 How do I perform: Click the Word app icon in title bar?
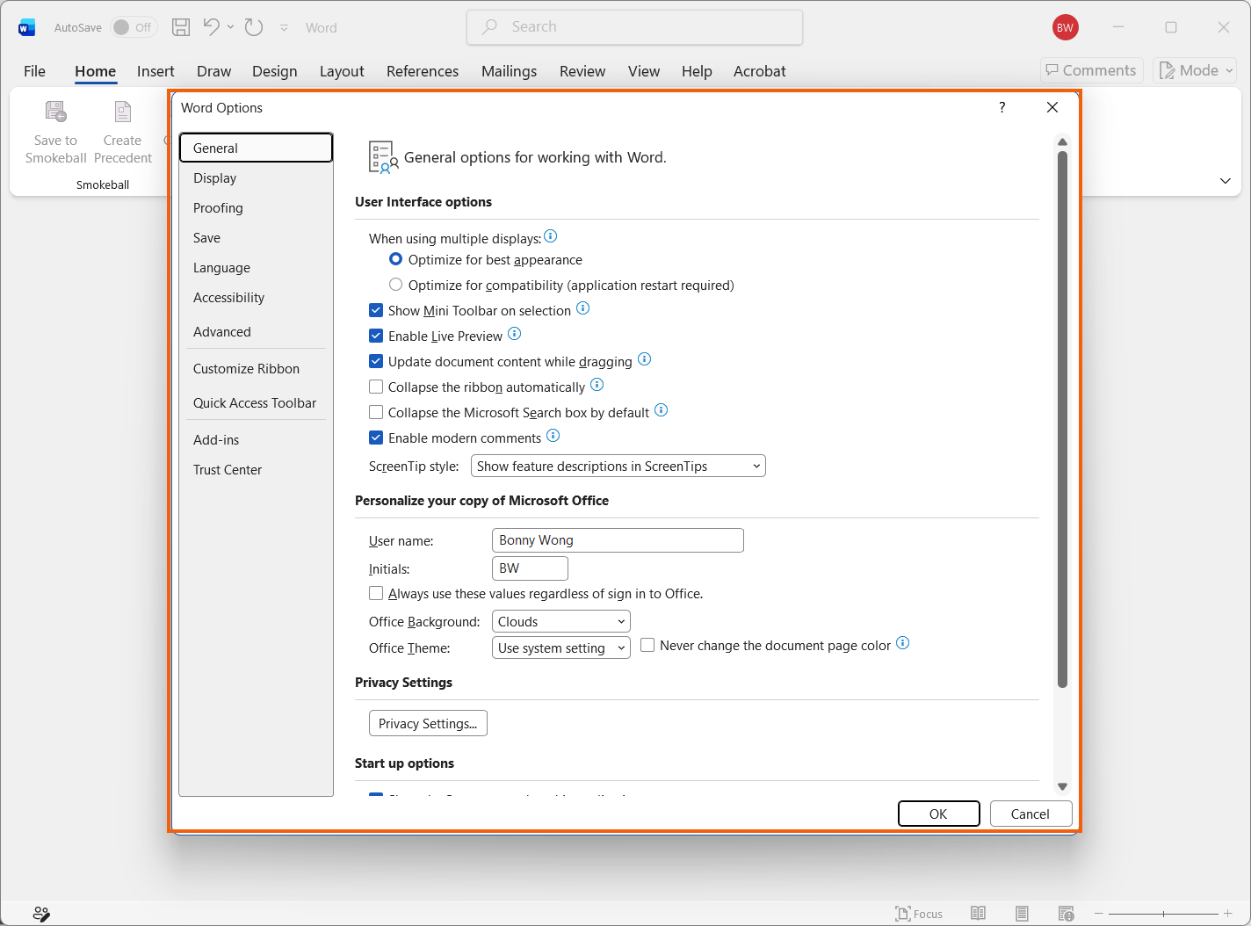[x=26, y=28]
